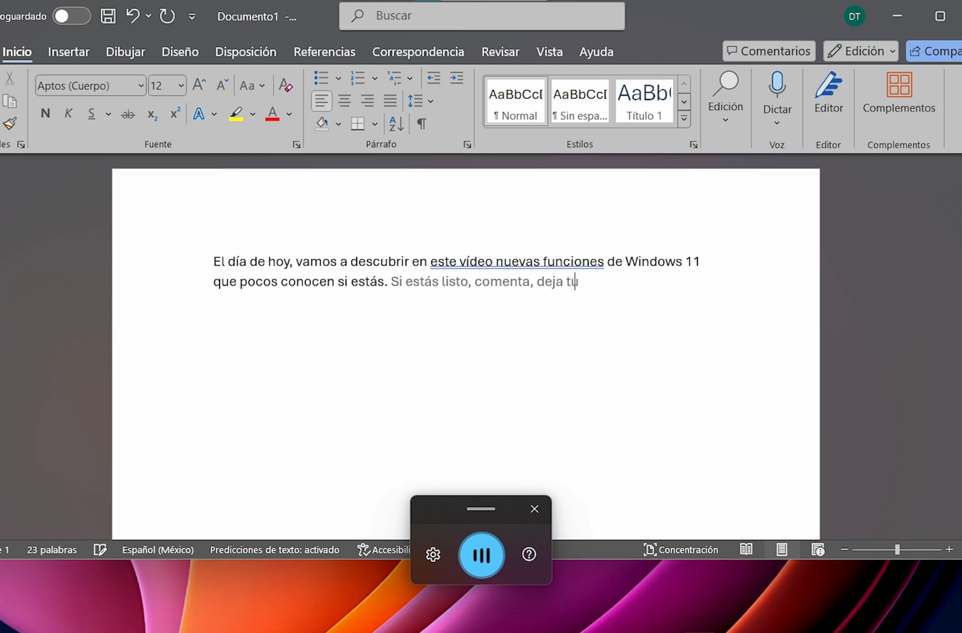The width and height of the screenshot is (962, 633).
Task: Expand the Styles gallery
Action: tap(684, 119)
